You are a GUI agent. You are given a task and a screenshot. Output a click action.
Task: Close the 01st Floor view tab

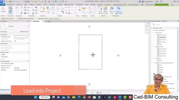(x=43, y=21)
